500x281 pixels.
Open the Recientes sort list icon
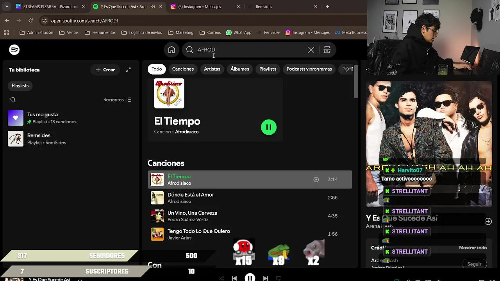[x=129, y=100]
